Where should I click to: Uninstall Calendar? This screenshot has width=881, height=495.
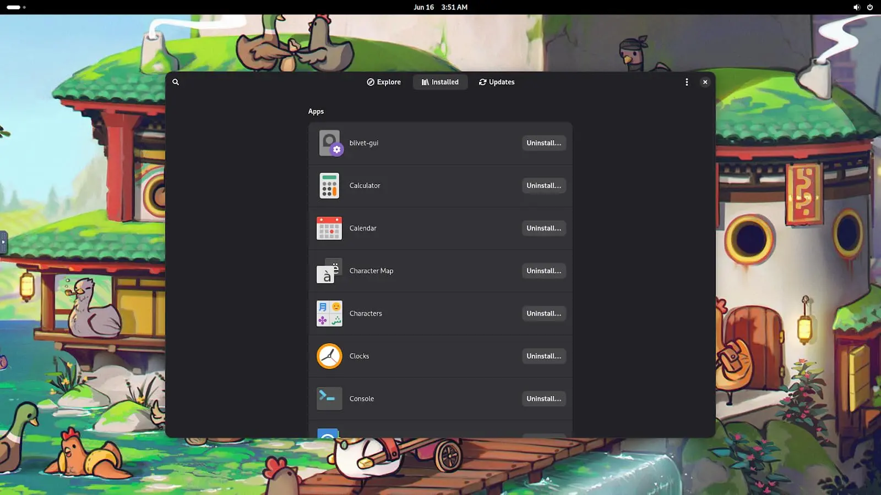point(543,228)
